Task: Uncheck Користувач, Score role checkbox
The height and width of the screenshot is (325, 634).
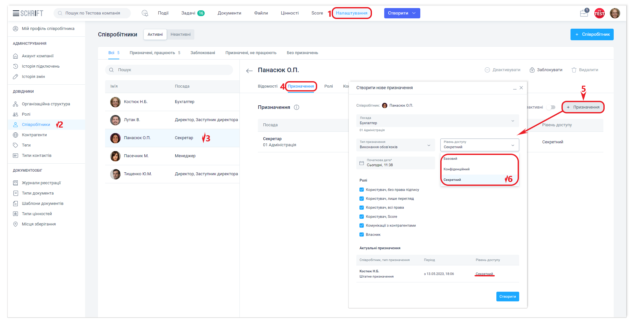Action: (362, 216)
